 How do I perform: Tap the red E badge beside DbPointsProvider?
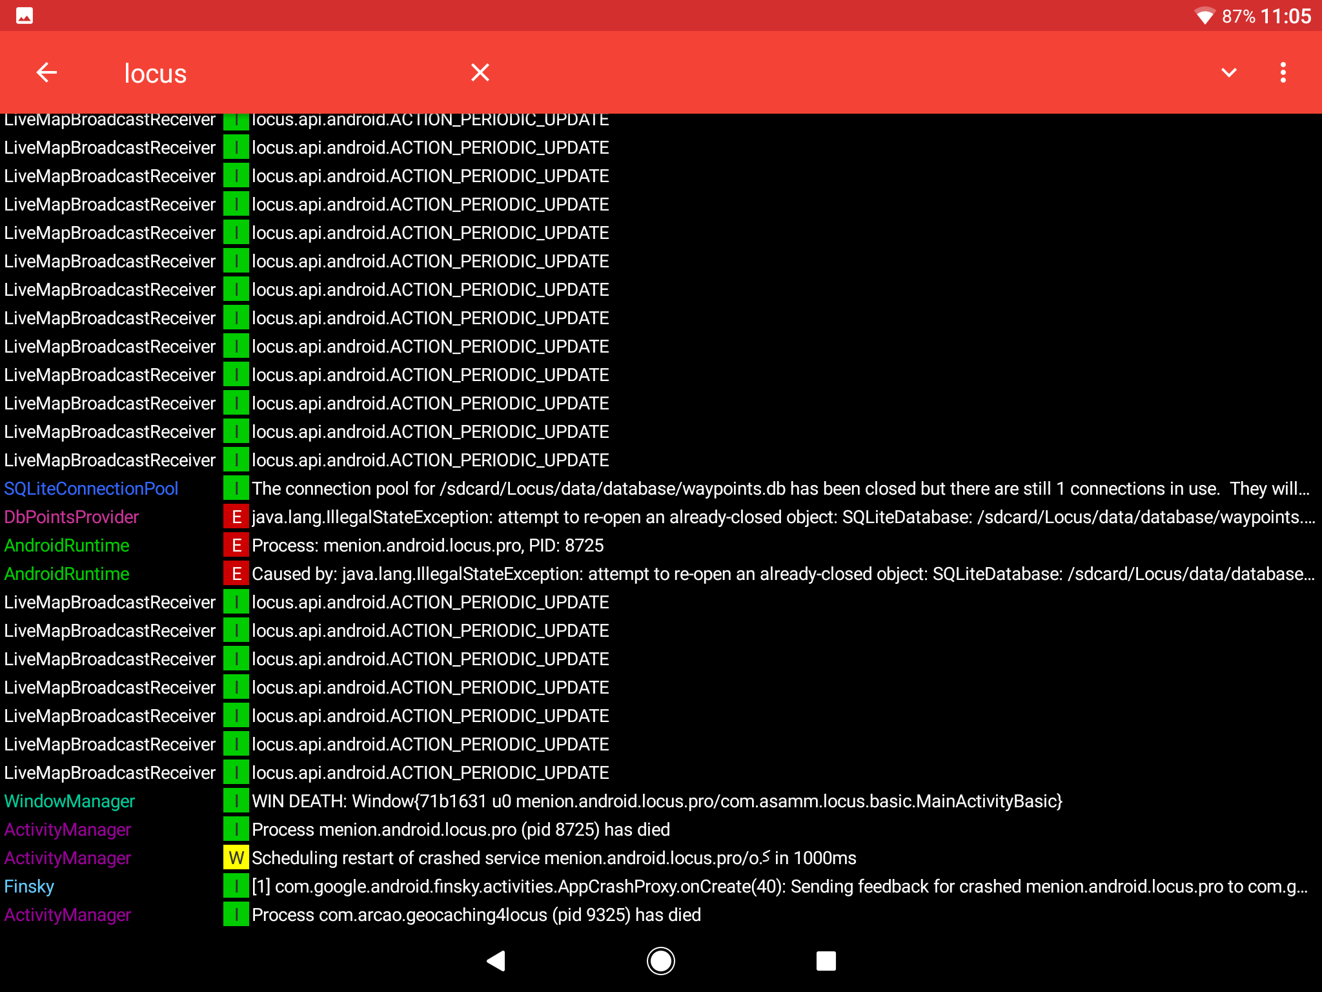tap(236, 517)
